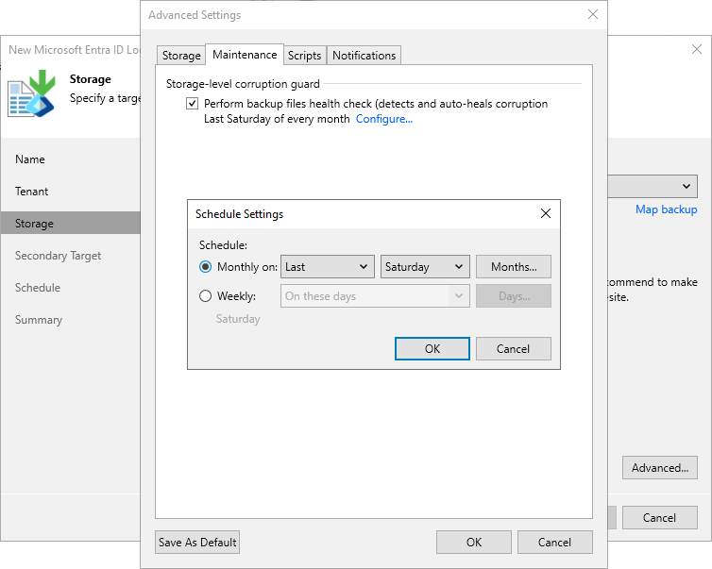
Task: Click the Advanced... button in wizard
Action: (660, 468)
